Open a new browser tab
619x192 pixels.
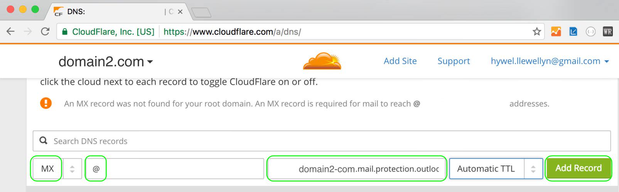[x=201, y=13]
